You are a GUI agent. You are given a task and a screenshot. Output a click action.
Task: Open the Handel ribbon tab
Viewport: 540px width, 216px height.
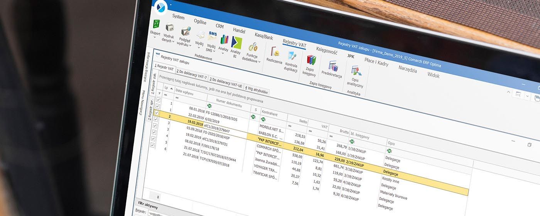[239, 30]
